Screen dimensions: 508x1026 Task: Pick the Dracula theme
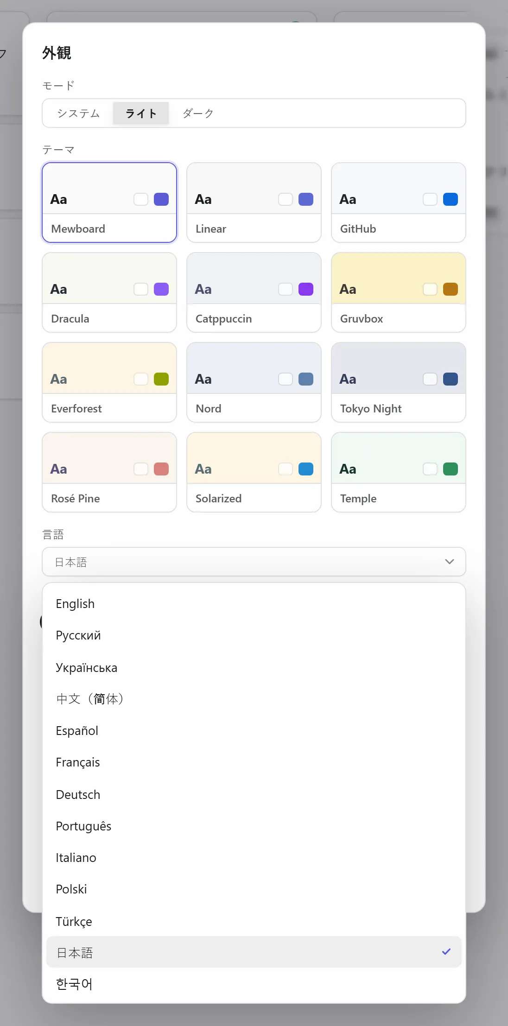tap(109, 292)
